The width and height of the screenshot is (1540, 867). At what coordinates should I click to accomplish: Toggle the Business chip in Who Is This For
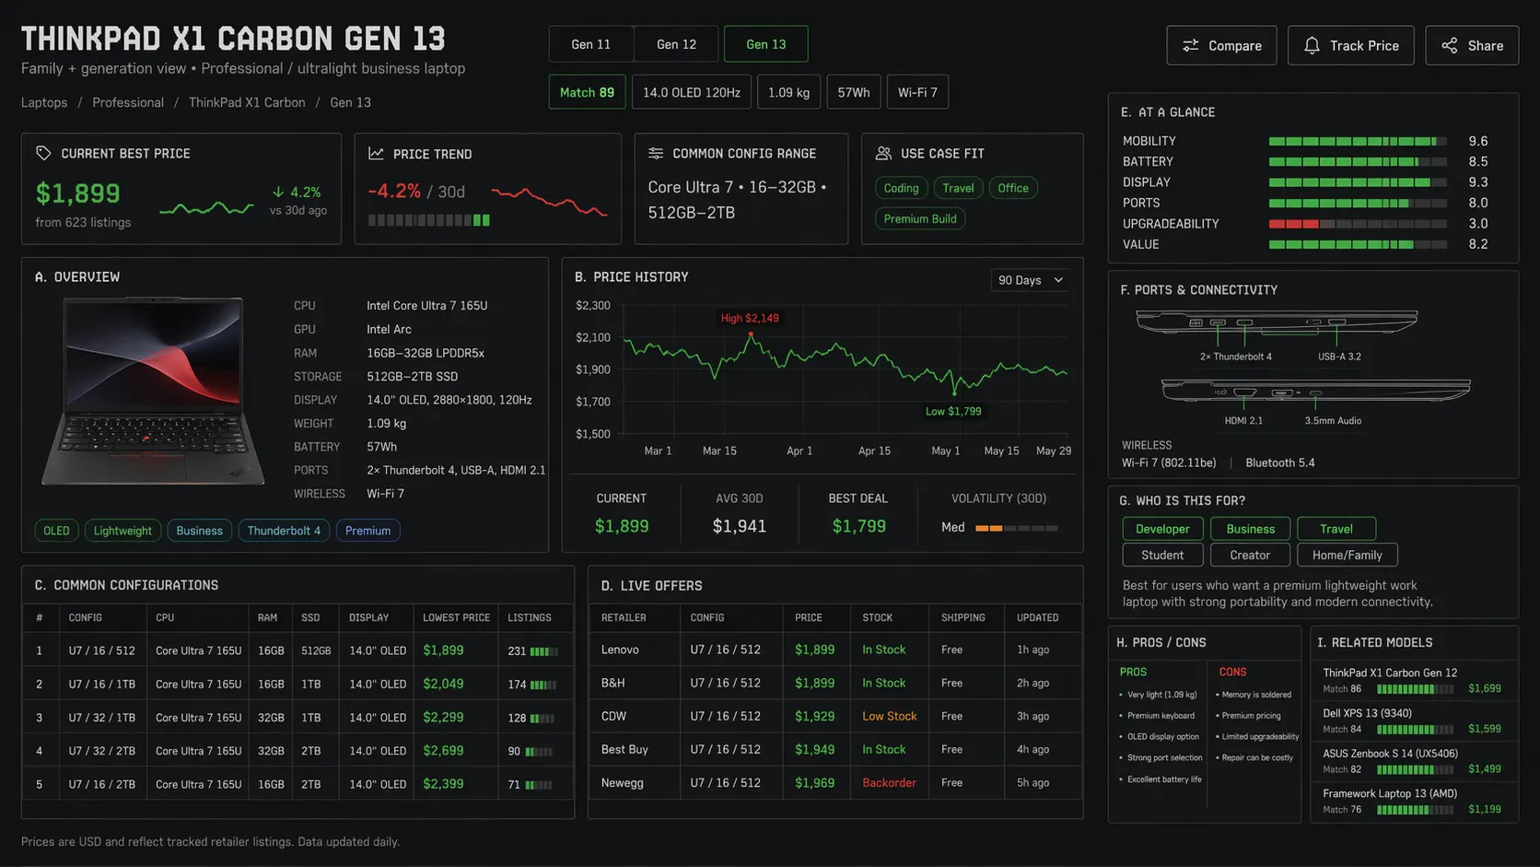[1251, 529]
